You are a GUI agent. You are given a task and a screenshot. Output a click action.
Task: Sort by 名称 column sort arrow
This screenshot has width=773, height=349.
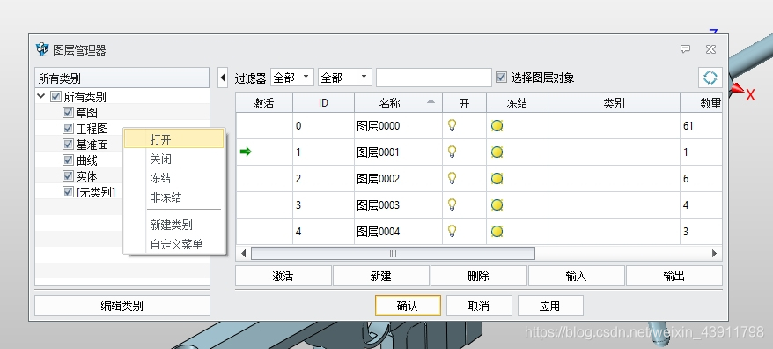click(x=431, y=101)
